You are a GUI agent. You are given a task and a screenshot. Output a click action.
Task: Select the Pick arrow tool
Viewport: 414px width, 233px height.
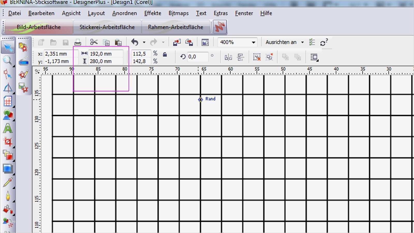pyautogui.click(x=8, y=47)
